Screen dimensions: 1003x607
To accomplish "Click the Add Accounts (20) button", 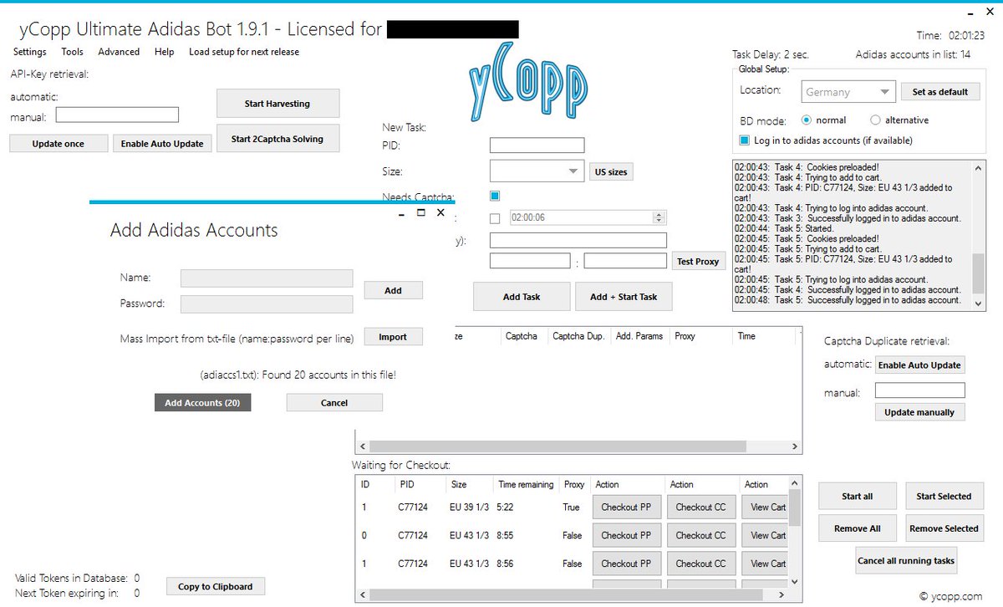I will [202, 403].
